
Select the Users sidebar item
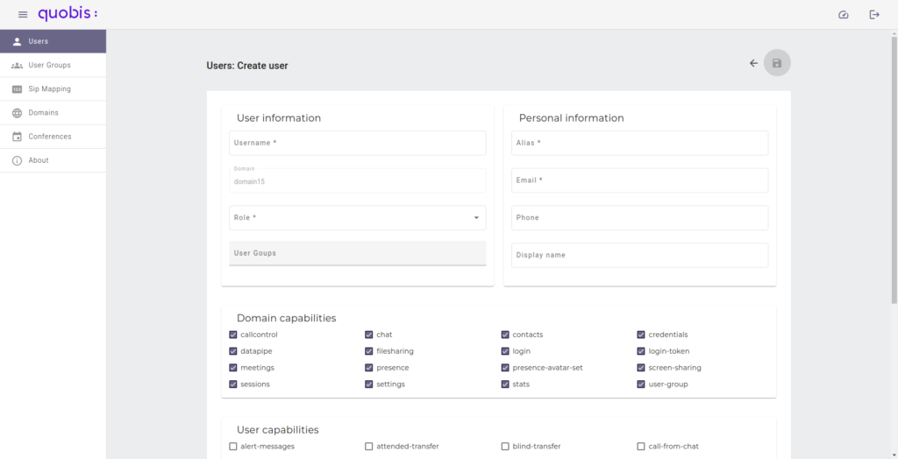[x=39, y=41]
